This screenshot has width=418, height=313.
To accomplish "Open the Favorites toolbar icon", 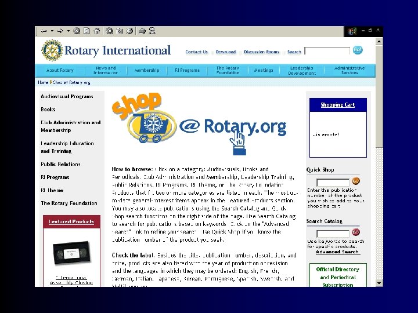I will [119, 31].
